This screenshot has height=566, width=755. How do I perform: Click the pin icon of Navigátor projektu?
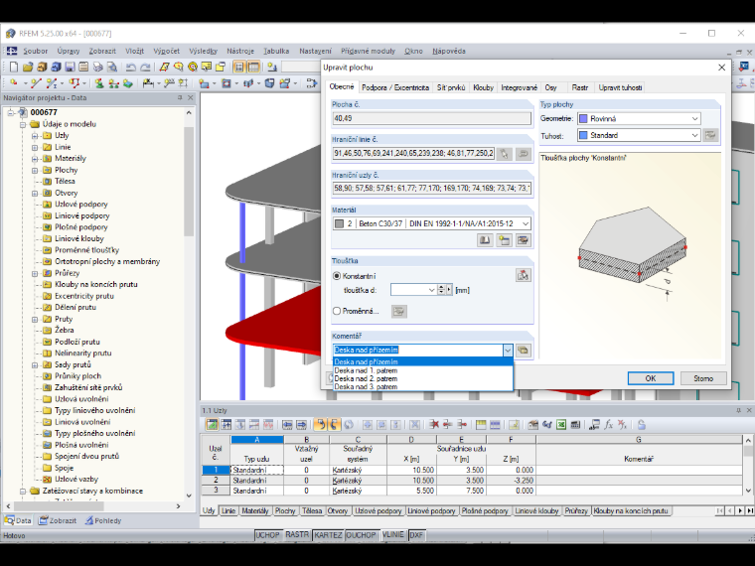point(180,97)
